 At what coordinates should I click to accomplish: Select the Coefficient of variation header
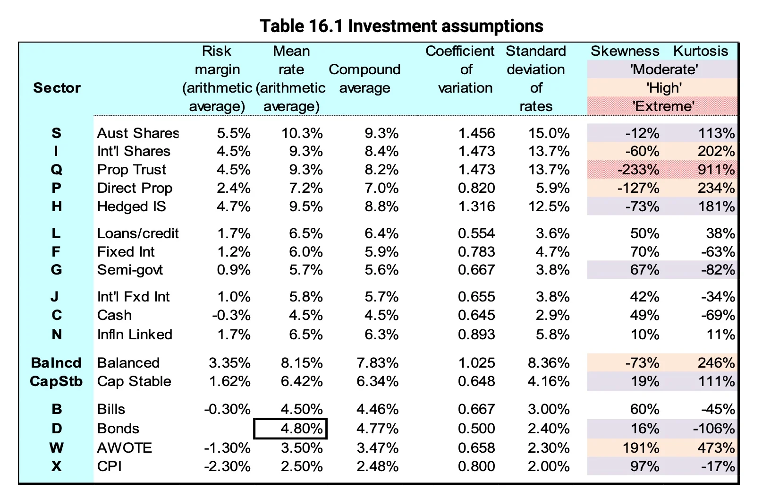point(465,69)
